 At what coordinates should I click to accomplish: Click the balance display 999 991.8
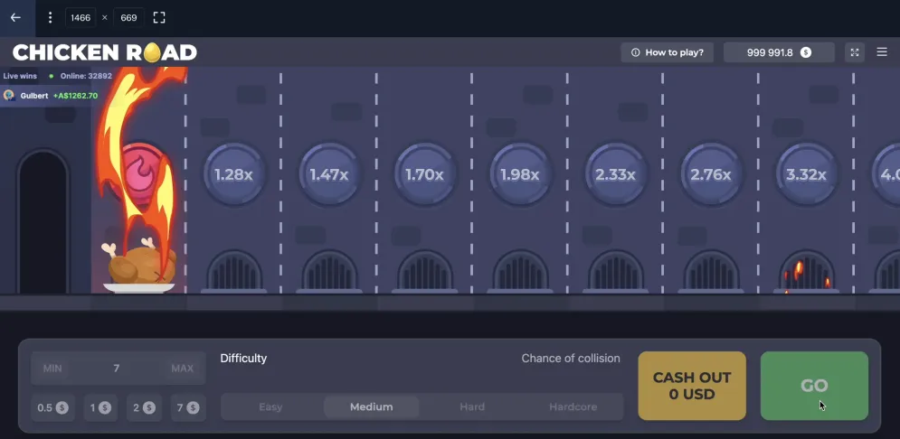point(779,52)
